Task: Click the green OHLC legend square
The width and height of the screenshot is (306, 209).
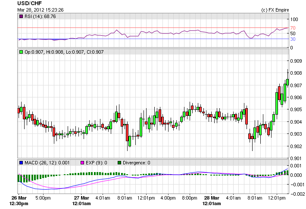Action: (x=21, y=52)
